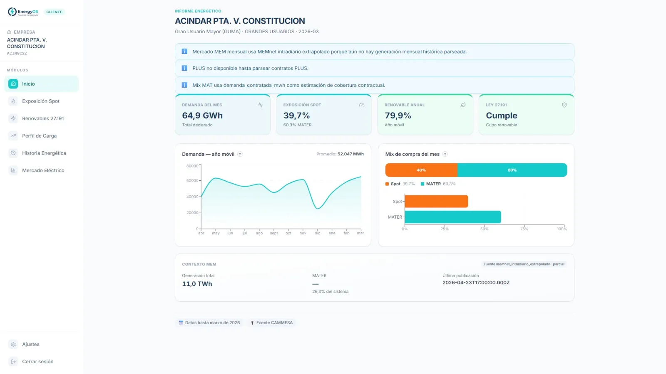Click the building icon beside EMPRESA
This screenshot has width=666, height=374.
pyautogui.click(x=9, y=32)
